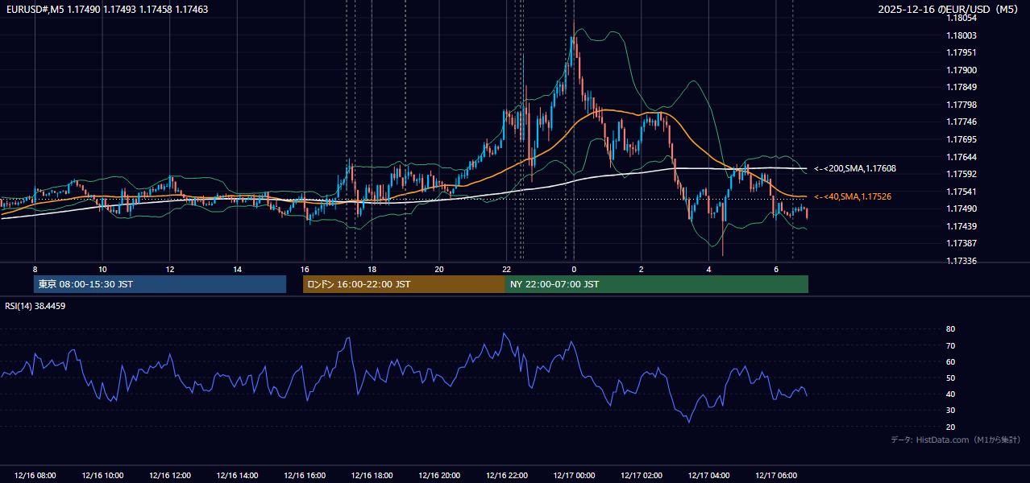Click price axis label 1.17541
Image resolution: width=1030 pixels, height=483 pixels.
(961, 192)
